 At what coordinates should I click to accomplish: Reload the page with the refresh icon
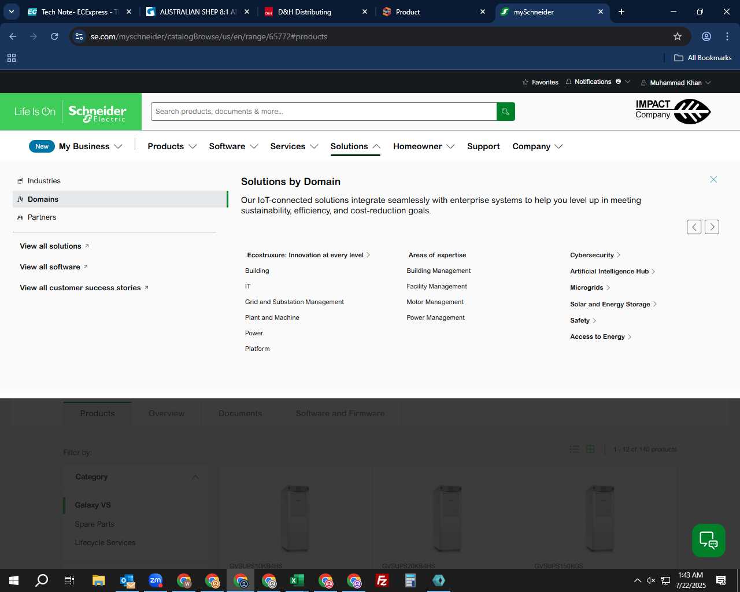click(x=54, y=36)
